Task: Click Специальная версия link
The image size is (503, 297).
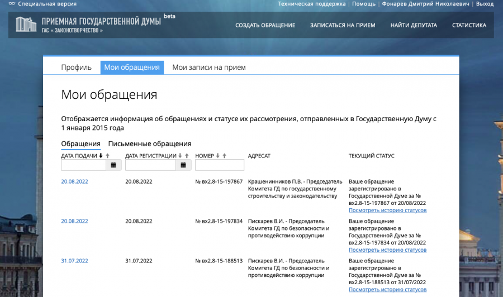Action: pyautogui.click(x=47, y=4)
